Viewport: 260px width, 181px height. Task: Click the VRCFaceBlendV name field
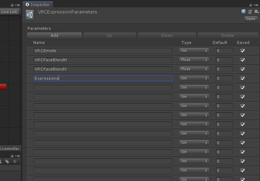tap(103, 69)
